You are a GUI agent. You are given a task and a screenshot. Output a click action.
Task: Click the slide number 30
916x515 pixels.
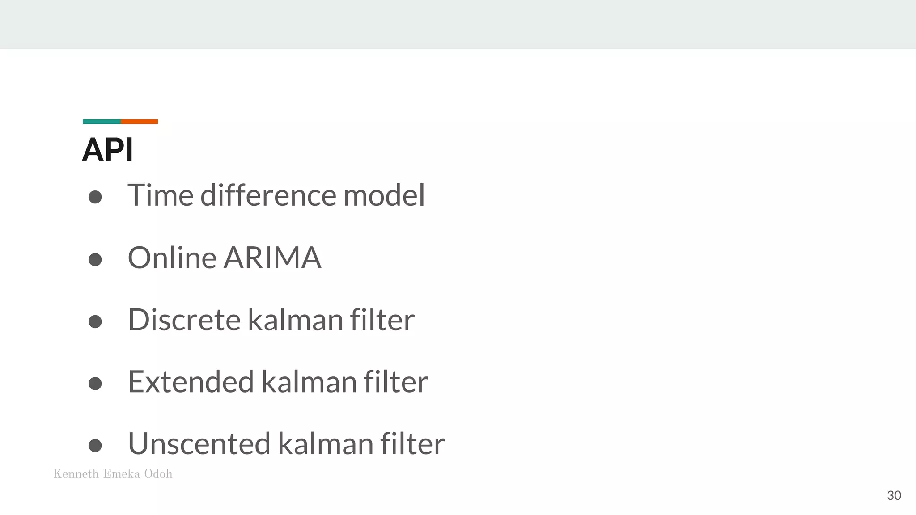tap(894, 495)
